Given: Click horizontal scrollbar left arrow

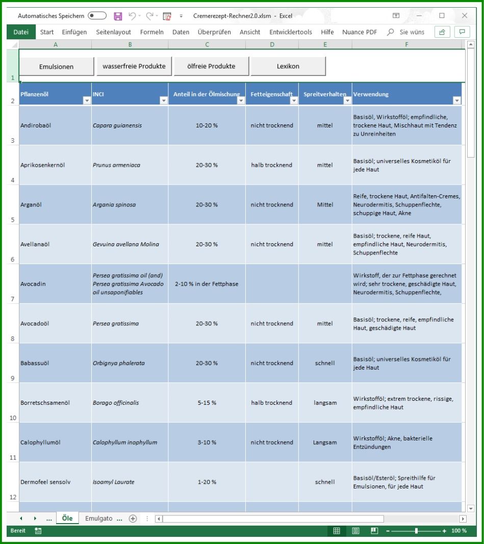Looking at the screenshot, I should (159, 519).
